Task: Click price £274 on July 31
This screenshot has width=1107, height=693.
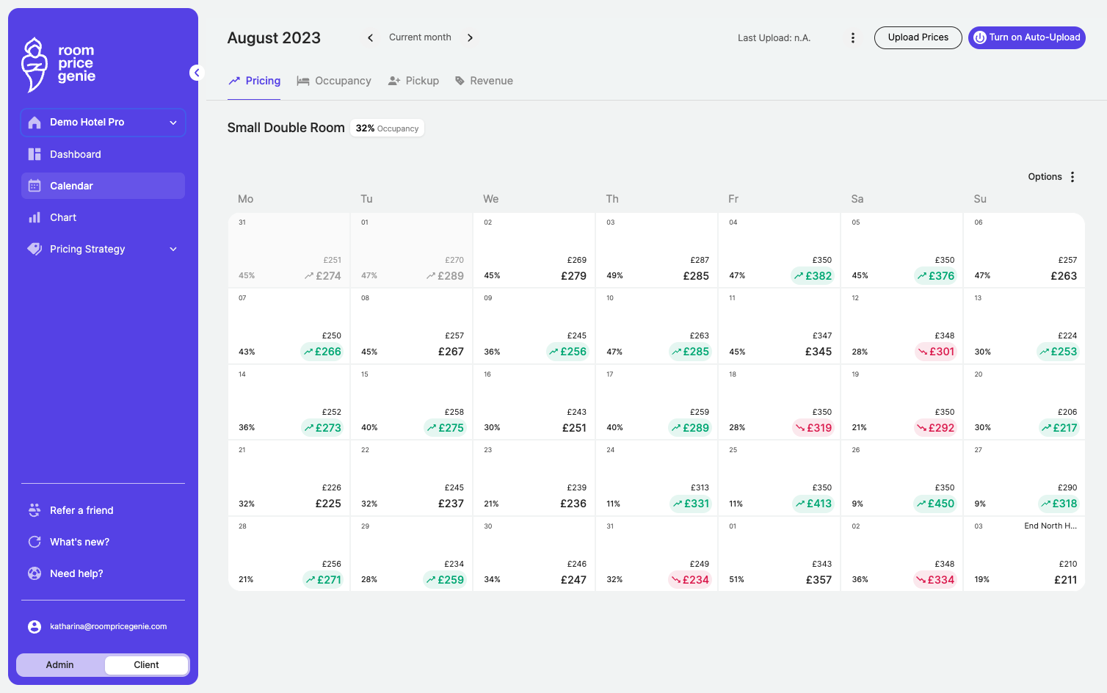Action: click(x=323, y=276)
